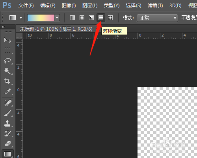This screenshot has height=158, width=197.
Task: Open gradient picker dropdown arrow
Action: pos(57,18)
